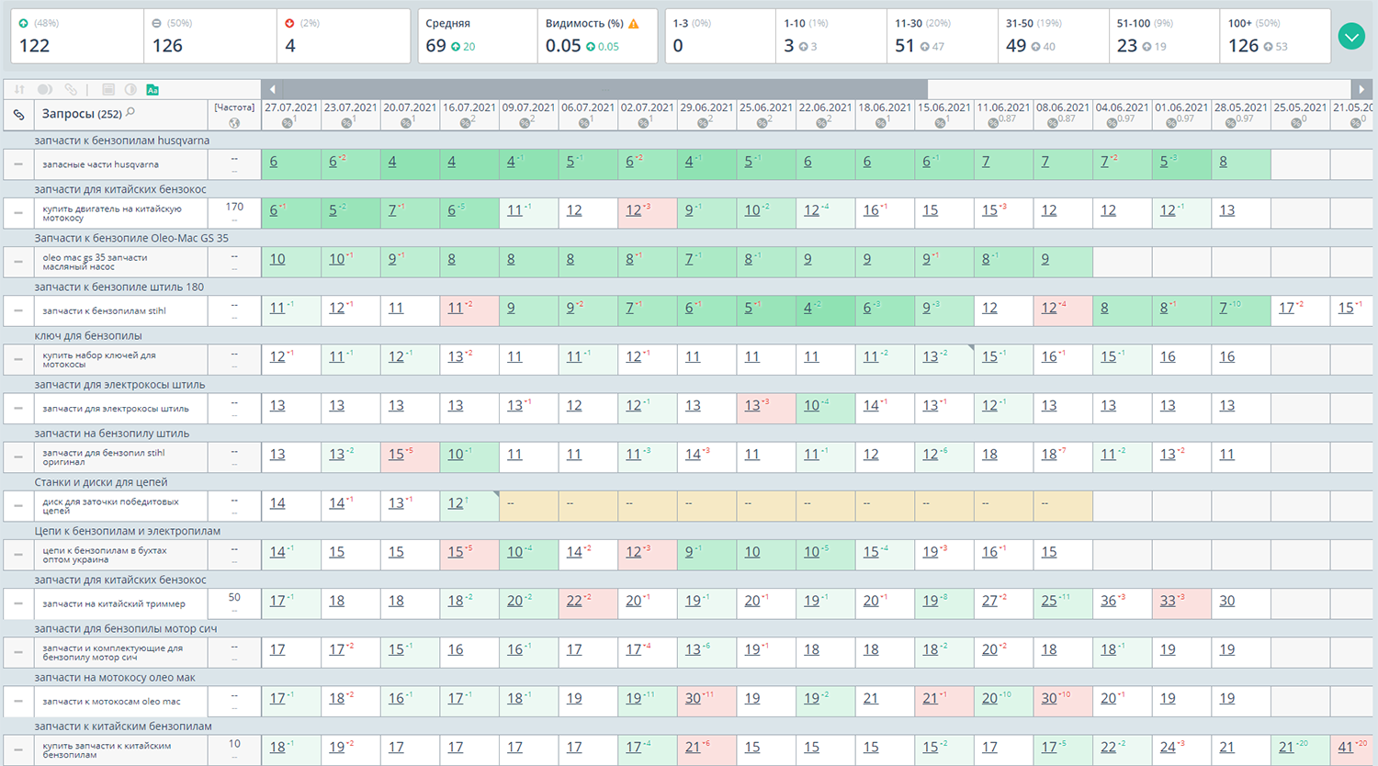This screenshot has width=1378, height=766.
Task: Open position 41 for китайским бензопилам on 21.05
Action: [x=1346, y=748]
